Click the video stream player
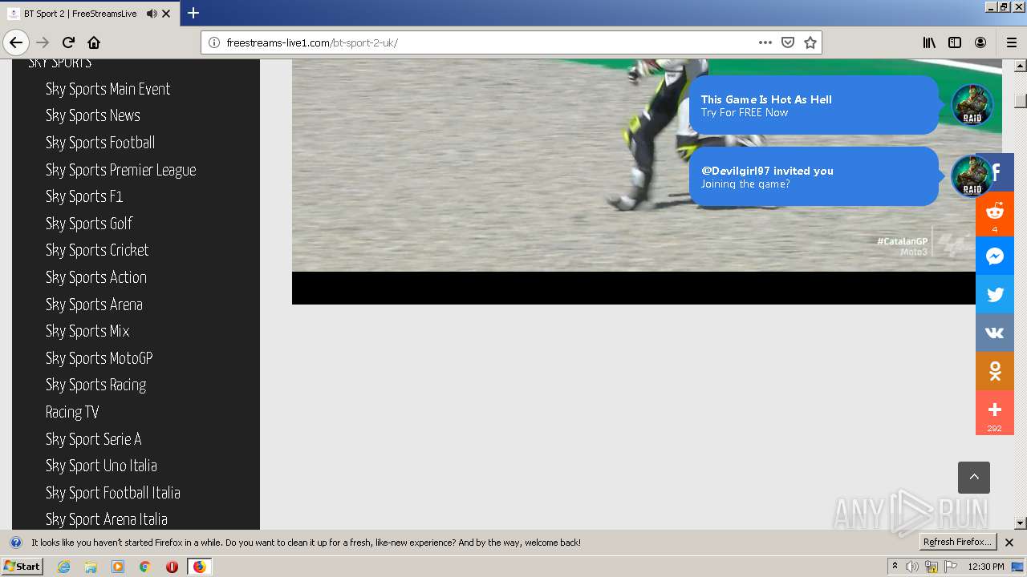 [x=647, y=181]
